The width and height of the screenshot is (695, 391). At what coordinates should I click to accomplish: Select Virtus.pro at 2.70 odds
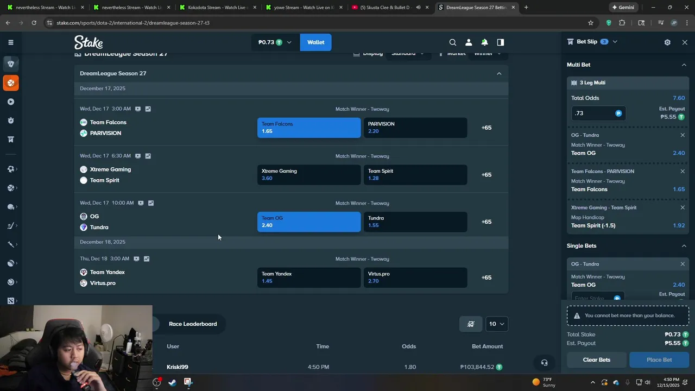point(415,278)
